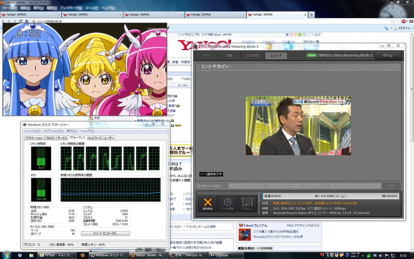The width and height of the screenshot is (414, 259).
Task: Switch to the third Yahoo! JAPAN tab
Action: pyautogui.click(x=154, y=15)
